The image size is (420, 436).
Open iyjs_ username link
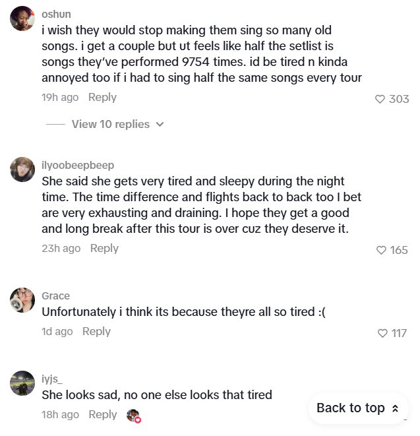click(52, 379)
